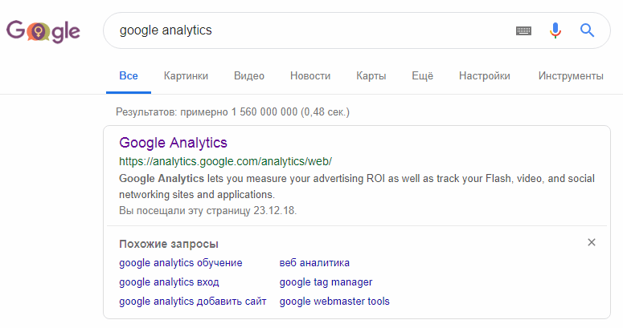Go to the Новости tab
The image size is (623, 328).
click(310, 75)
